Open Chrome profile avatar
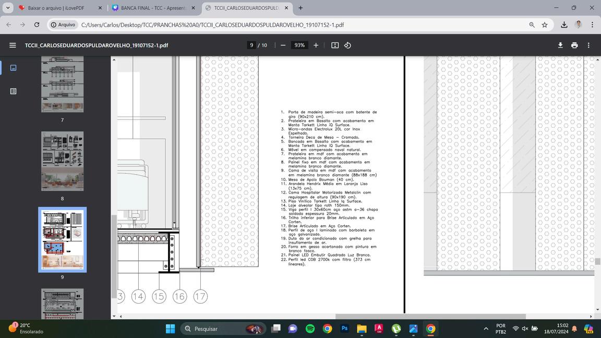The image size is (601, 338). (x=579, y=25)
